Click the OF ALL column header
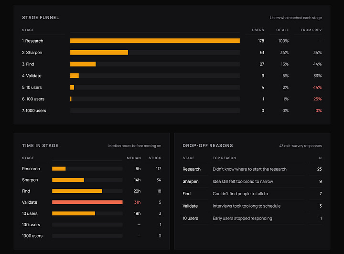Screen dimensions: 344x254 click(x=282, y=30)
